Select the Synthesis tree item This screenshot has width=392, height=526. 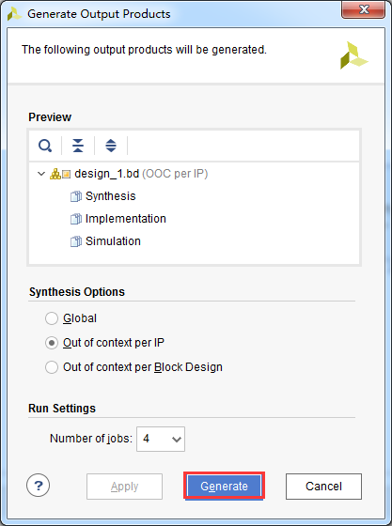click(110, 196)
